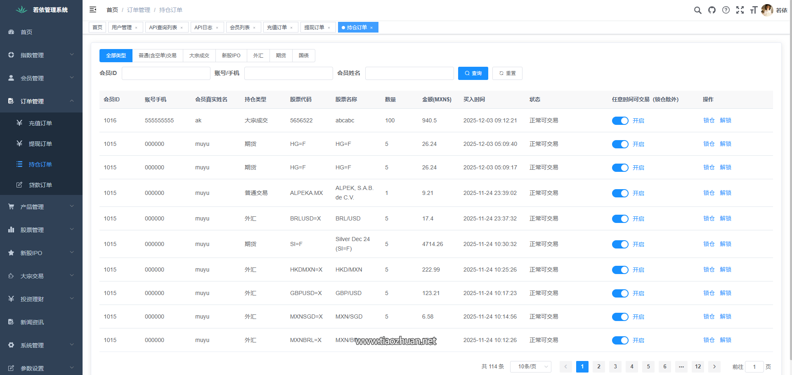792x375 pixels.
Task: Open 充值订单 in the sidebar menu
Action: tap(40, 123)
